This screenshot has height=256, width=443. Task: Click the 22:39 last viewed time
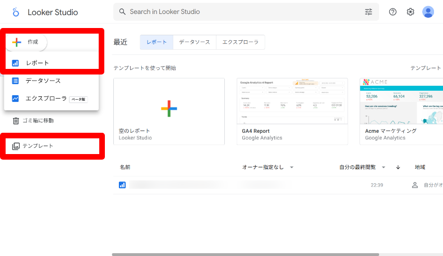tap(377, 185)
